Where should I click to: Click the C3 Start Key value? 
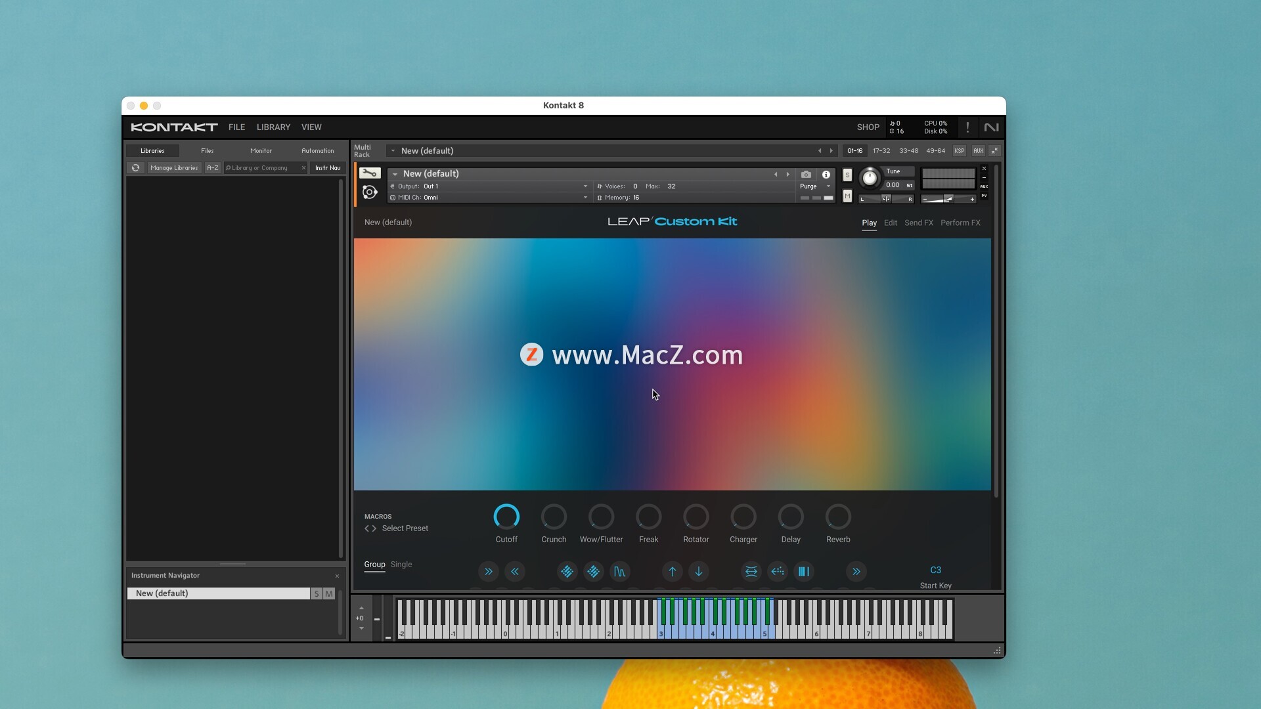pyautogui.click(x=935, y=570)
